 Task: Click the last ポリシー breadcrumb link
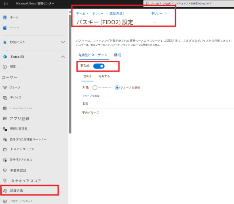pos(157,13)
